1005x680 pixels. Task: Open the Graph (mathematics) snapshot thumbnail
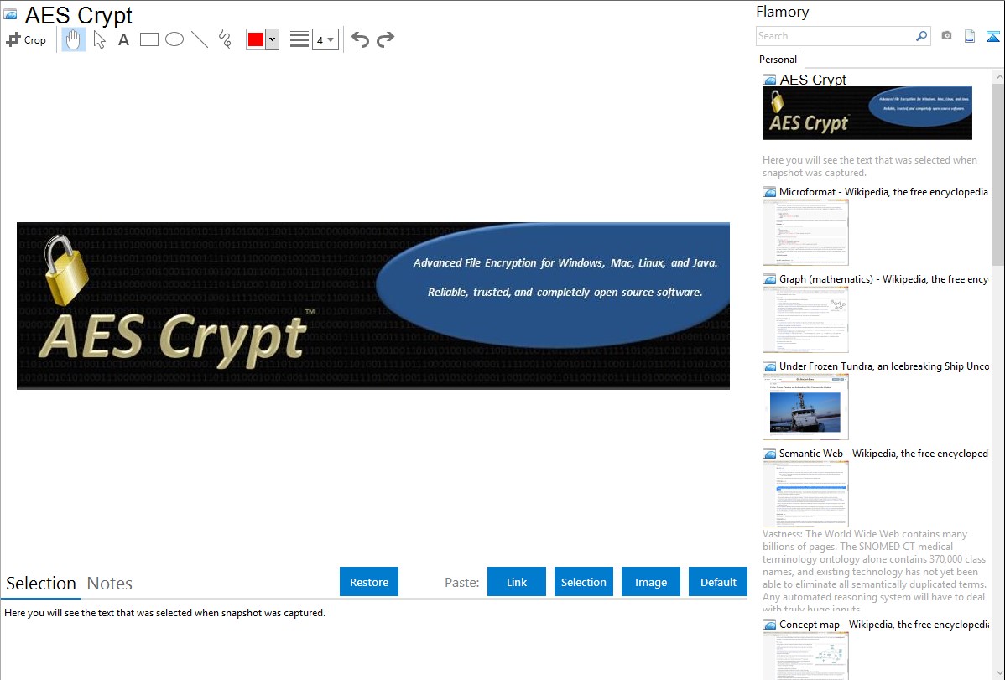point(805,319)
